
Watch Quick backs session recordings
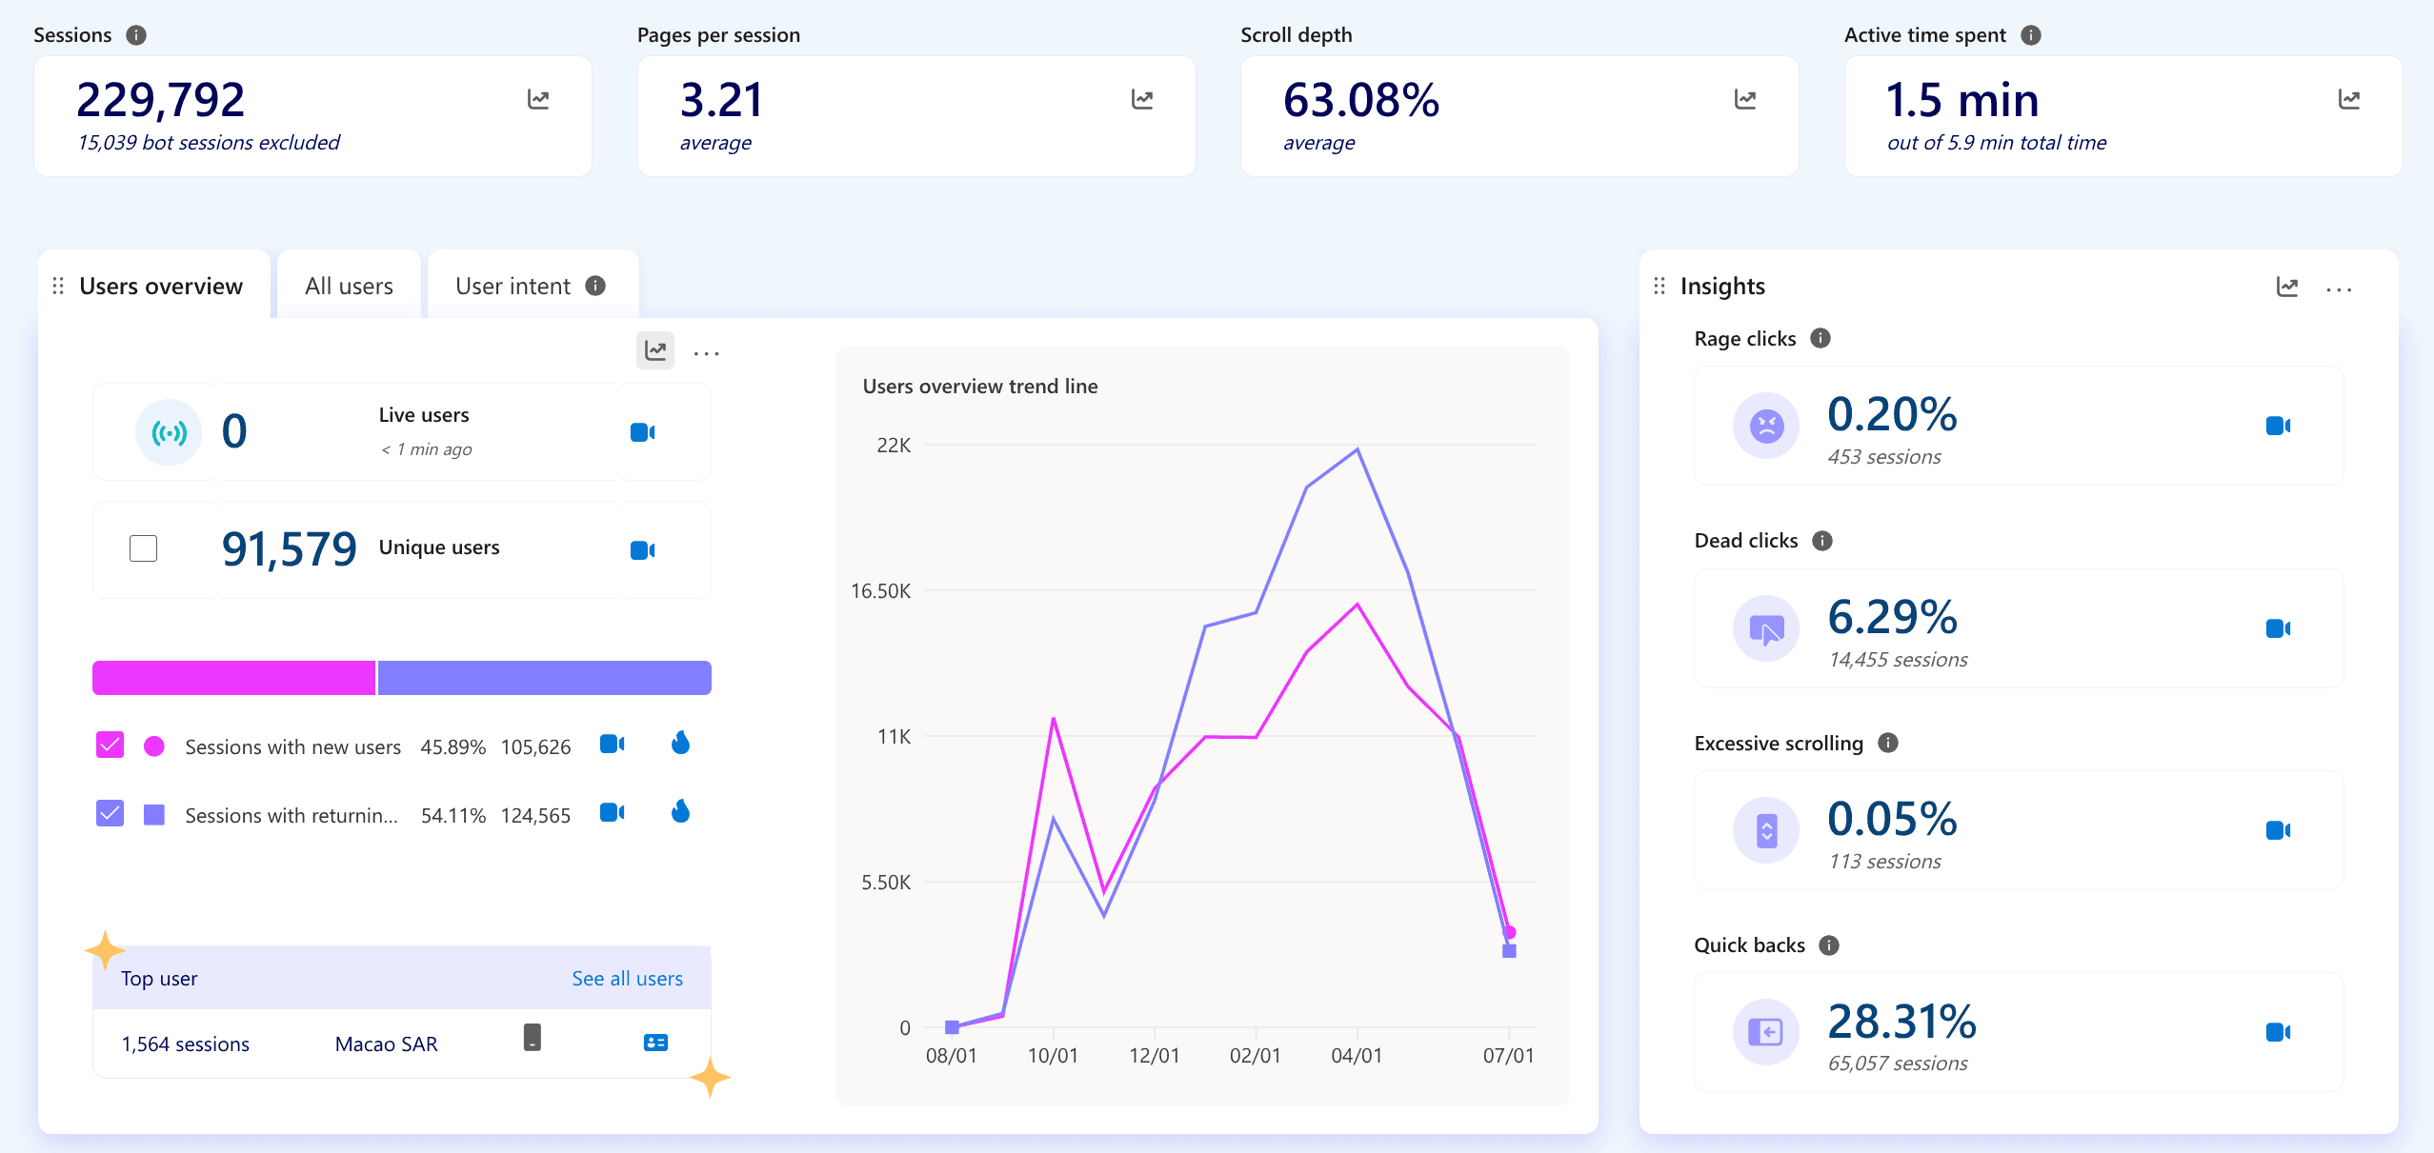2279,1032
